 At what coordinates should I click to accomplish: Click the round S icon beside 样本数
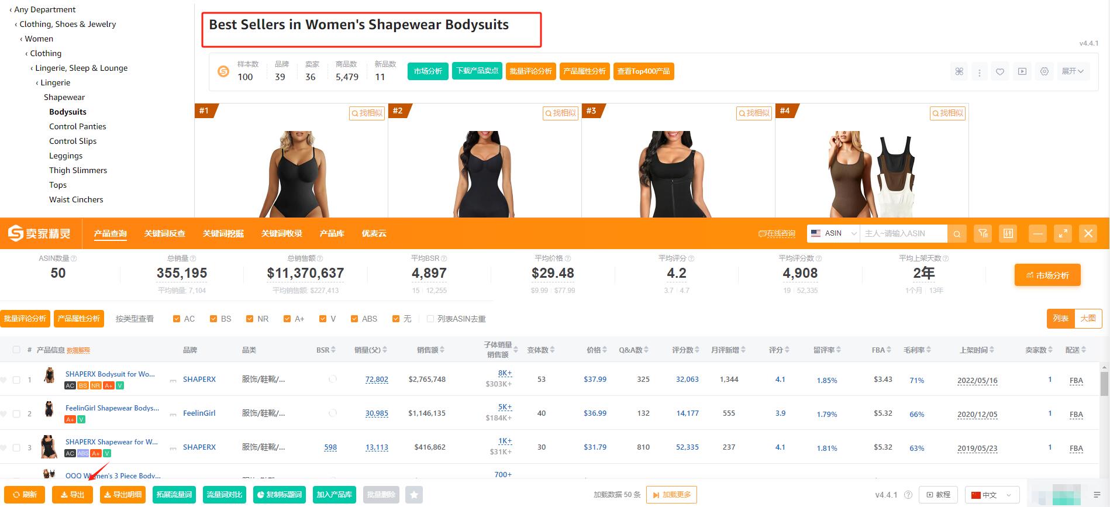(223, 71)
